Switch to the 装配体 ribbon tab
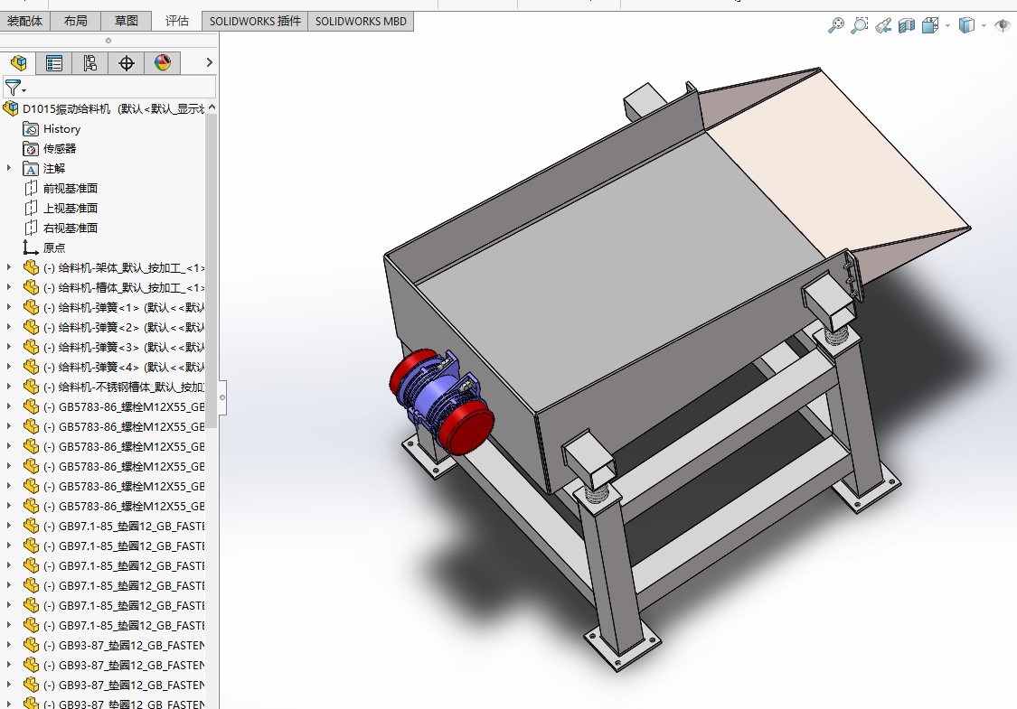The height and width of the screenshot is (709, 1017). click(24, 22)
